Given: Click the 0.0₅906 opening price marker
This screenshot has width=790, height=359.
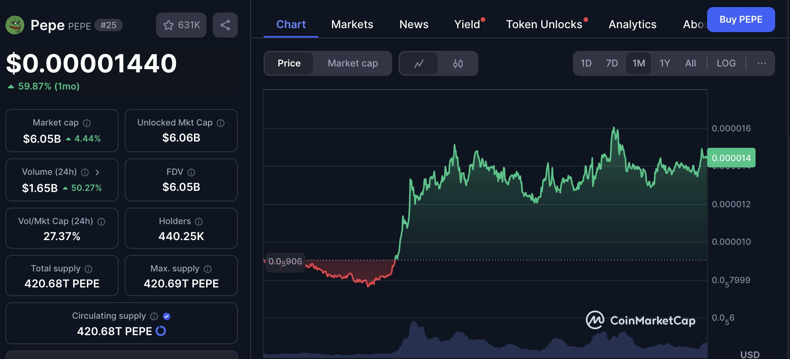Looking at the screenshot, I should (285, 262).
